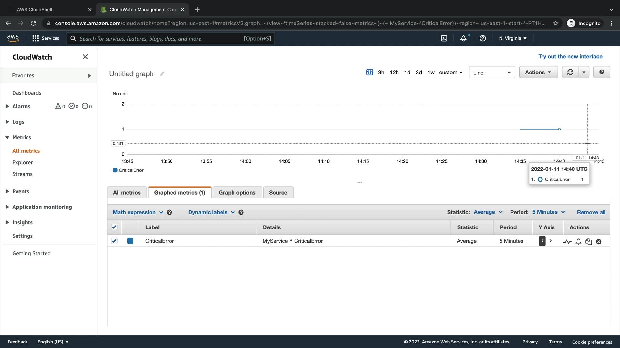Image resolution: width=620 pixels, height=348 pixels.
Task: Open the Actions dropdown menu
Action: pos(538,72)
